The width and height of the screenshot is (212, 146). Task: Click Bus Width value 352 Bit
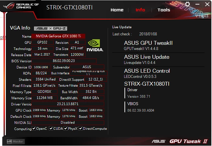tap(91, 92)
